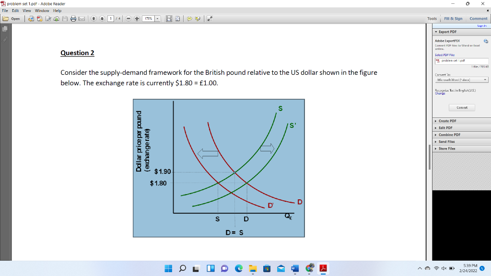Click the document vertical scrollbar thumb
Screen dimensions: 491x276
click(x=430, y=157)
